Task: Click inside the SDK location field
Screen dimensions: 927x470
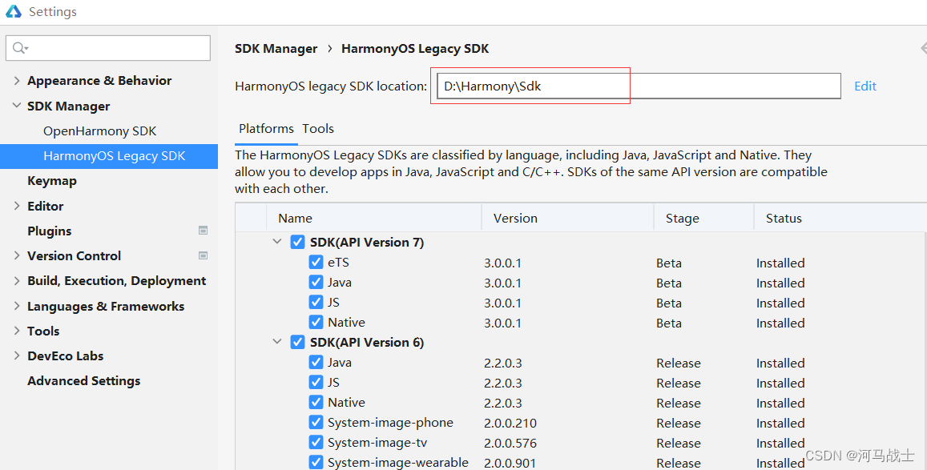Action: tap(529, 86)
